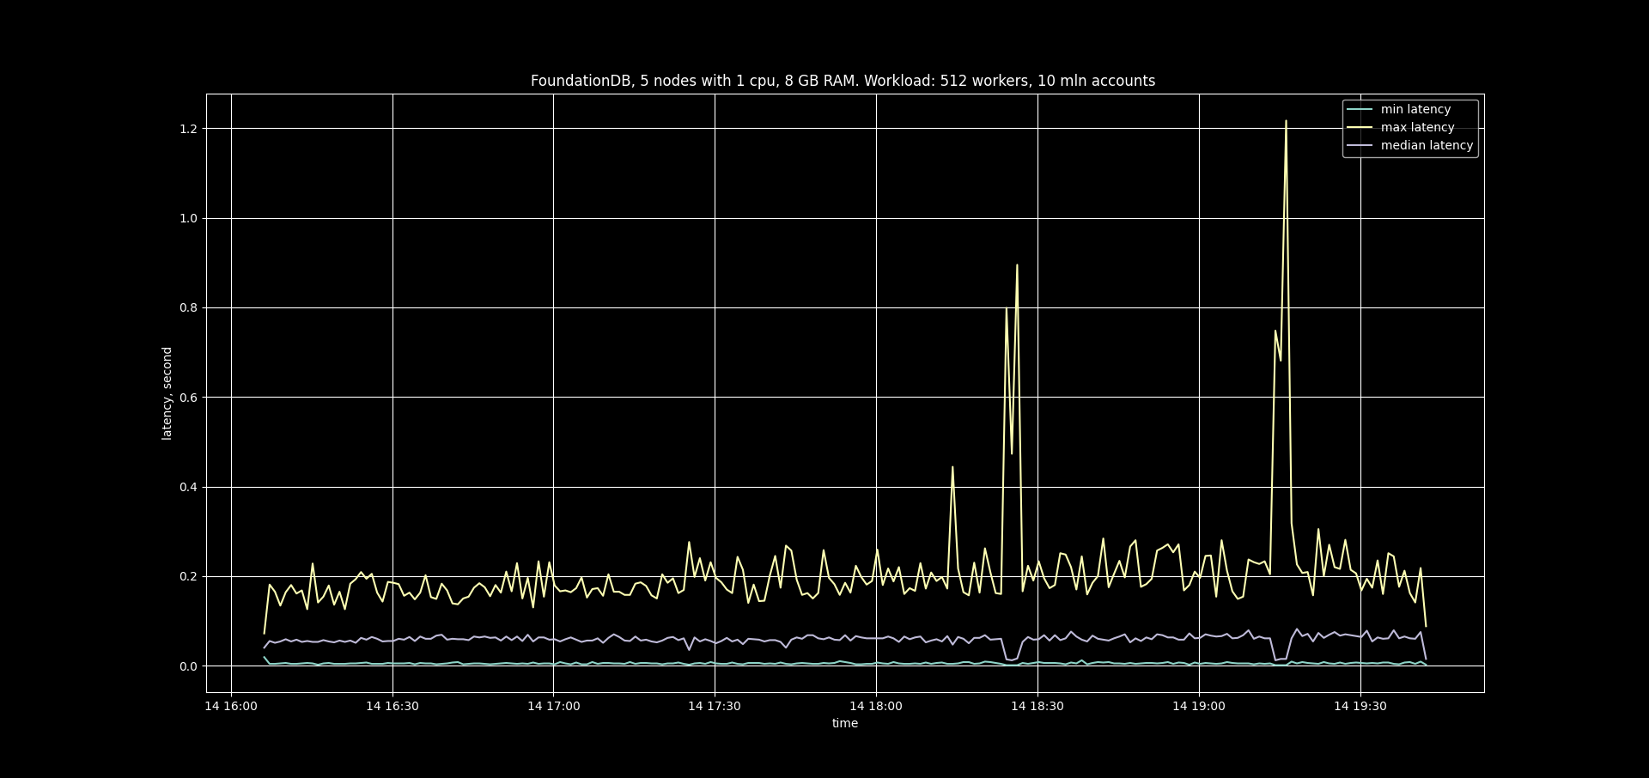This screenshot has height=778, width=1649.
Task: Click the chart title about FoundationDB workload
Action: click(843, 81)
